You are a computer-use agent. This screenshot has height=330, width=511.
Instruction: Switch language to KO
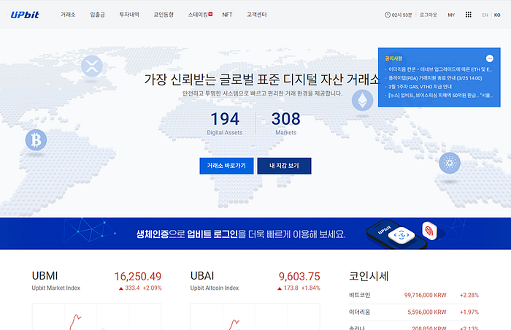point(497,15)
